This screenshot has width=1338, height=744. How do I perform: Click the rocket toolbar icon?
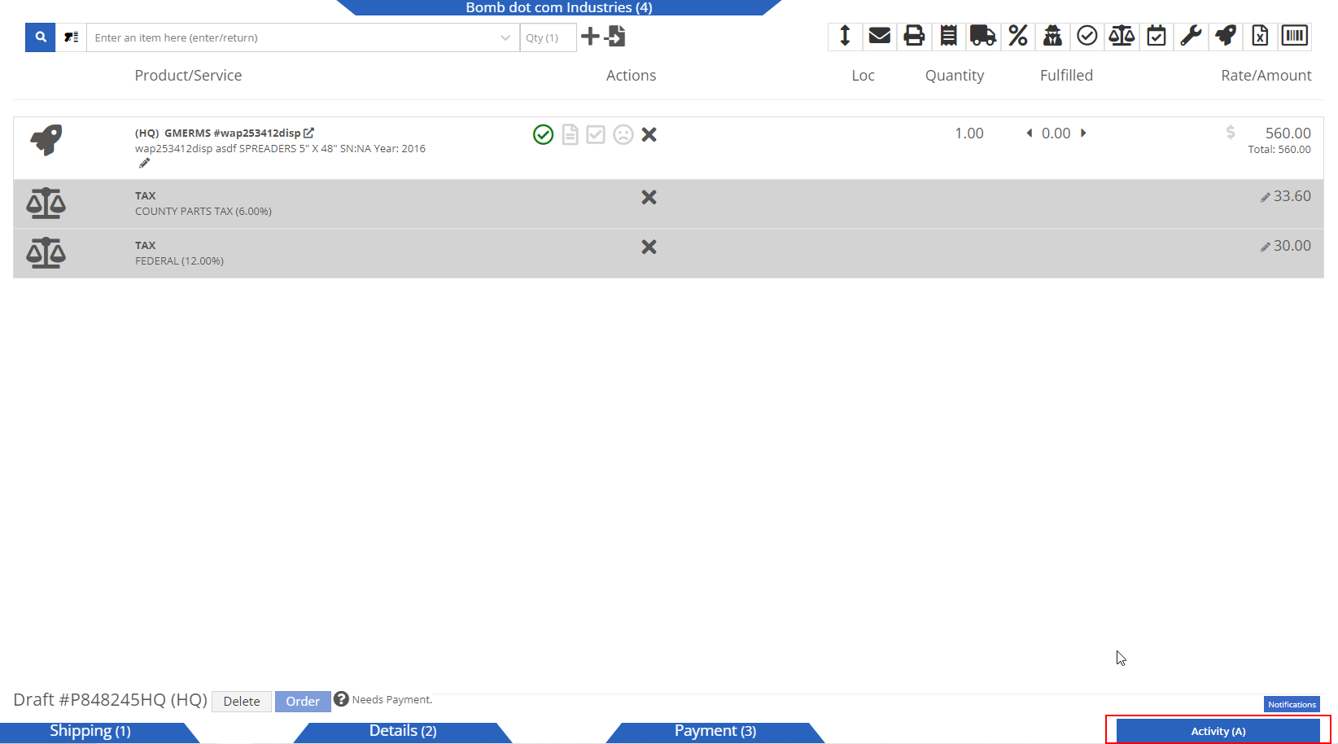[x=1226, y=36]
